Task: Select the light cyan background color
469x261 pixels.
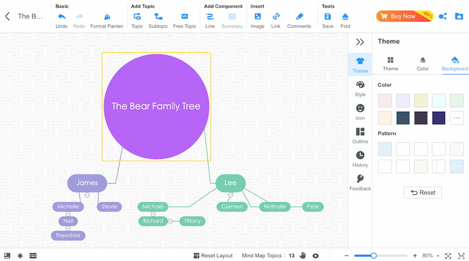Action: 439,101
